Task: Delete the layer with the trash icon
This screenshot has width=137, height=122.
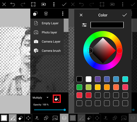Action: point(46,13)
